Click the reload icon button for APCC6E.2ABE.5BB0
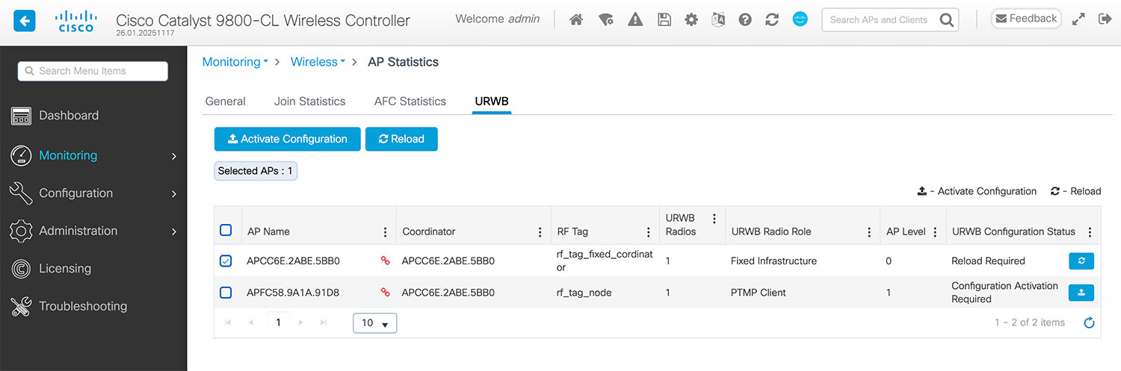 pos(1081,261)
